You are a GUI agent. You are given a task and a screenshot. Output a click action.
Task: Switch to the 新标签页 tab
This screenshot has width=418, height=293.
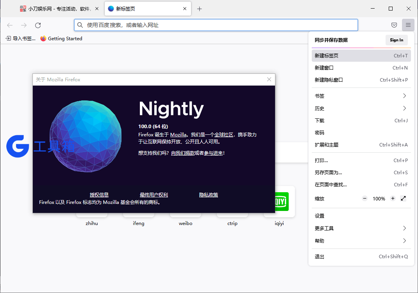tap(148, 9)
